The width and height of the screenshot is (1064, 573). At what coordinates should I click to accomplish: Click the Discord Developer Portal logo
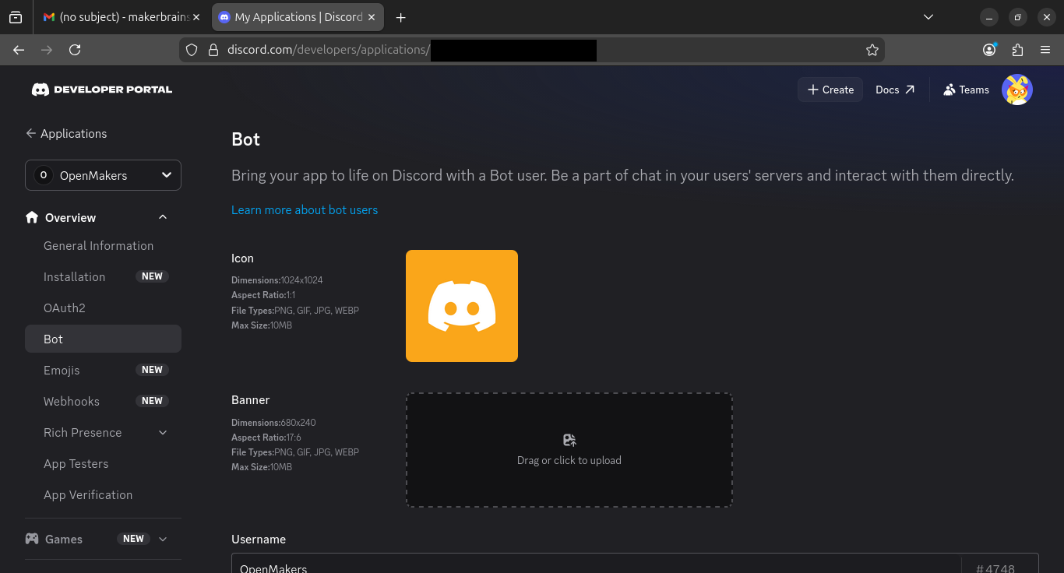tap(101, 89)
